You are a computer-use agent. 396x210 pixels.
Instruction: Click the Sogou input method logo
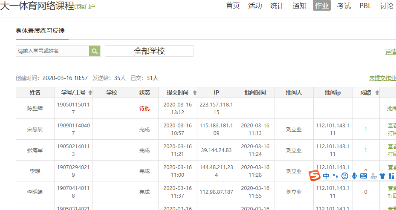pos(314,175)
